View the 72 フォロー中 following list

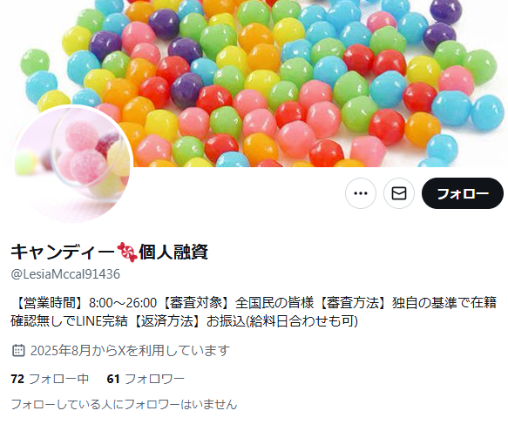pos(50,379)
